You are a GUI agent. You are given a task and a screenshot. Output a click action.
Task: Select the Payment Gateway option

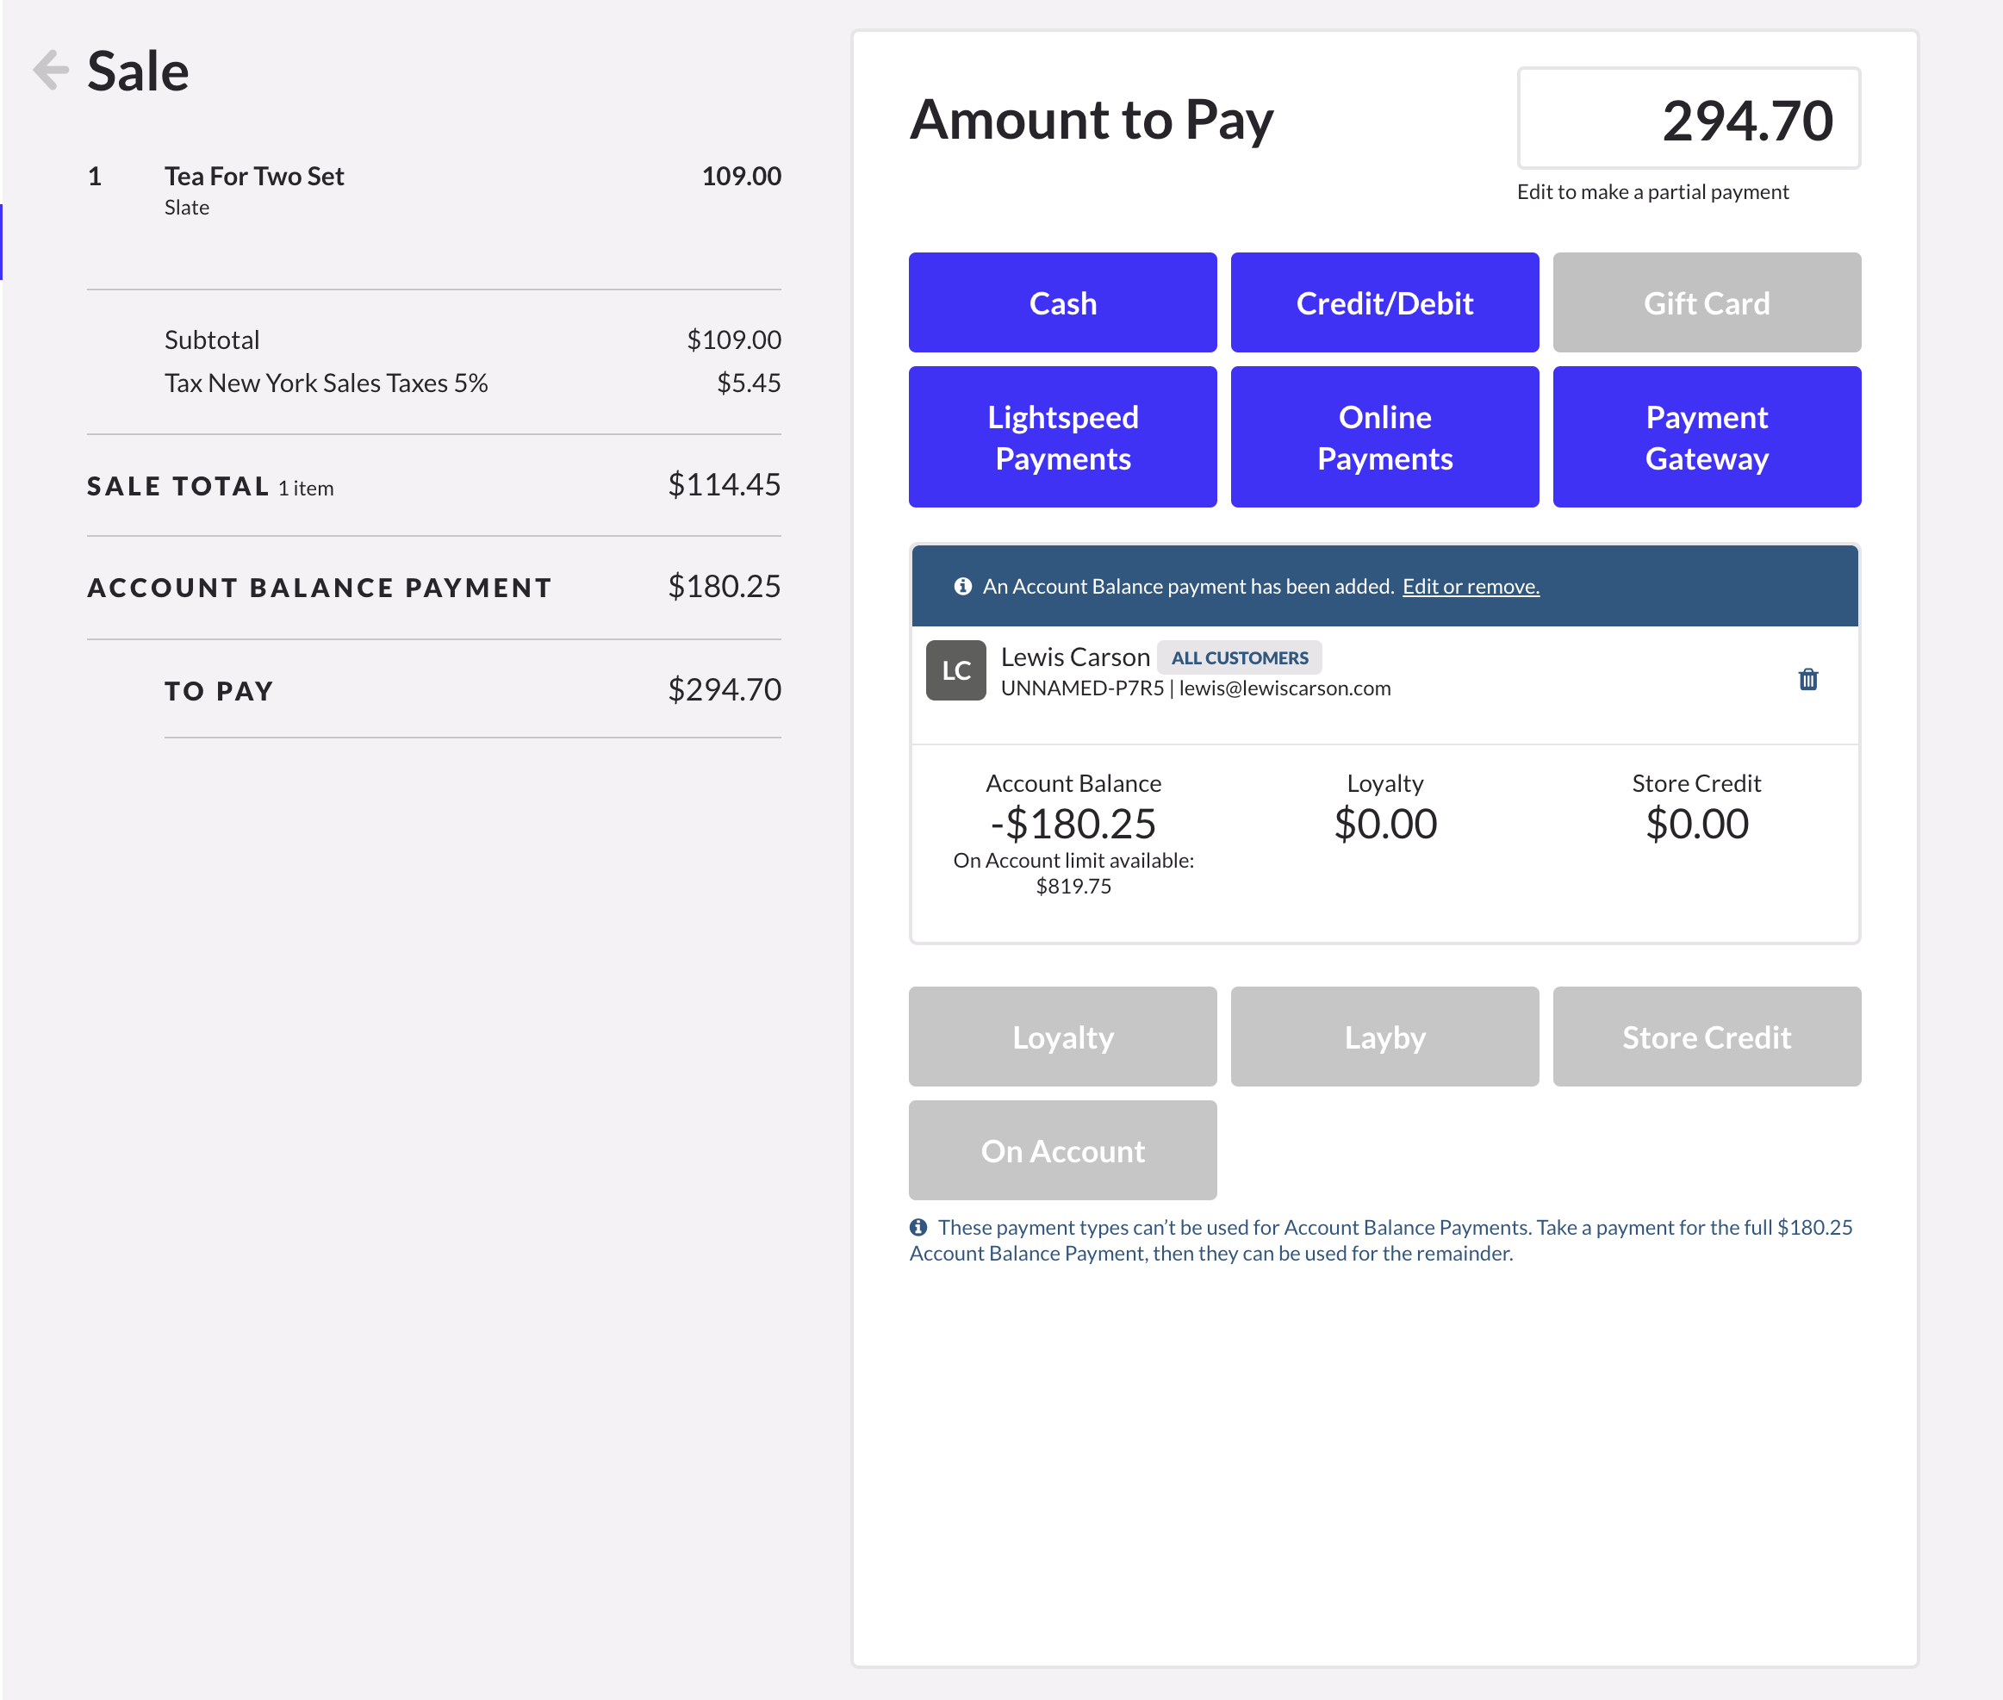click(1707, 437)
